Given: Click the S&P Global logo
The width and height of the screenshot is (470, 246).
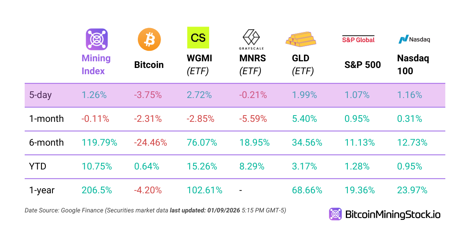Looking at the screenshot, I should [358, 39].
